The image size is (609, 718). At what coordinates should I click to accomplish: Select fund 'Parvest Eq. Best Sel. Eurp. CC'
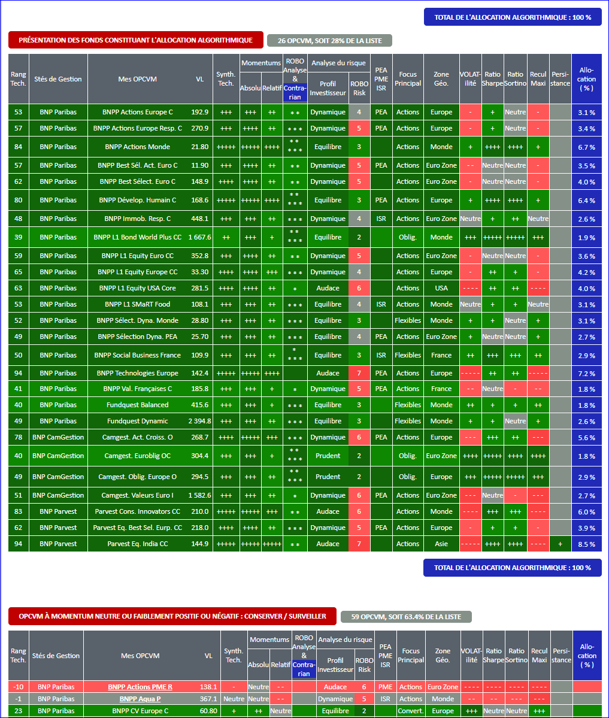(x=138, y=528)
